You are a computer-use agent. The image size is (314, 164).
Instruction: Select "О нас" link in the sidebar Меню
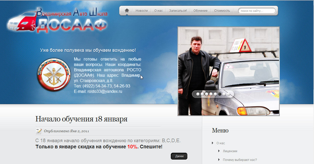click(x=220, y=143)
